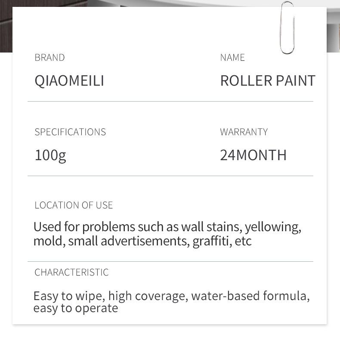
Task: Click the paperclip icon on the card
Action: [x=287, y=28]
